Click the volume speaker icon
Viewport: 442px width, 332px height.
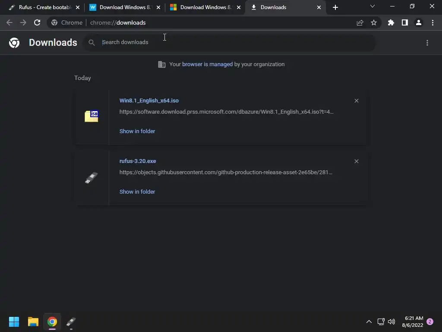pyautogui.click(x=391, y=322)
